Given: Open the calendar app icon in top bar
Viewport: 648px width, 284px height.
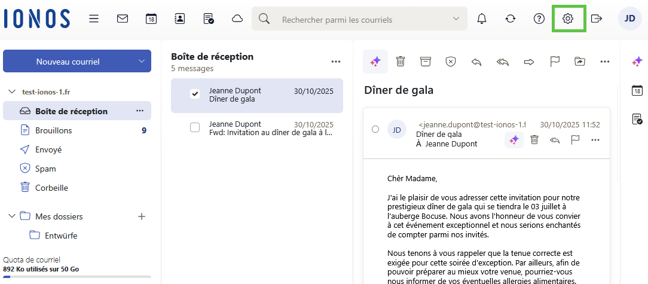Looking at the screenshot, I should [x=151, y=19].
